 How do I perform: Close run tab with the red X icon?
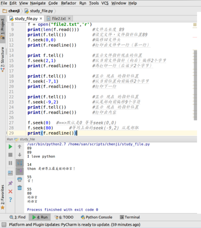(x=10, y=191)
